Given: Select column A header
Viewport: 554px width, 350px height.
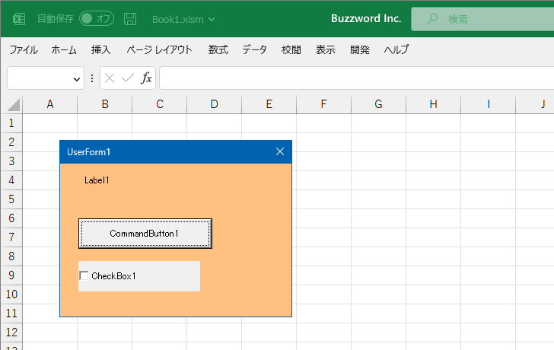Looking at the screenshot, I should pyautogui.click(x=50, y=104).
